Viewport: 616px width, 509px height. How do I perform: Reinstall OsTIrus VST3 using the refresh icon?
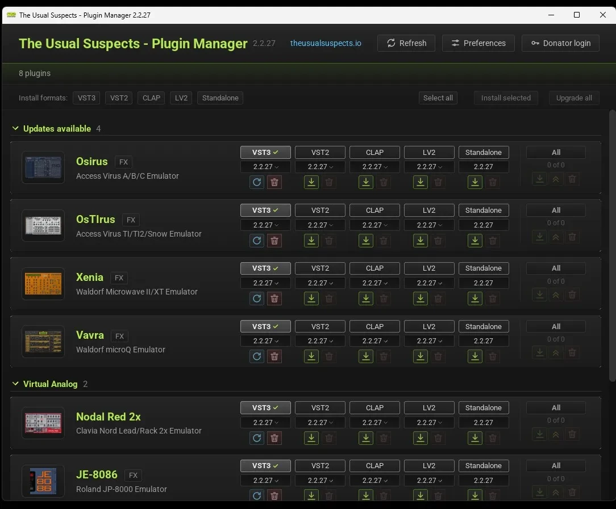[x=256, y=241]
